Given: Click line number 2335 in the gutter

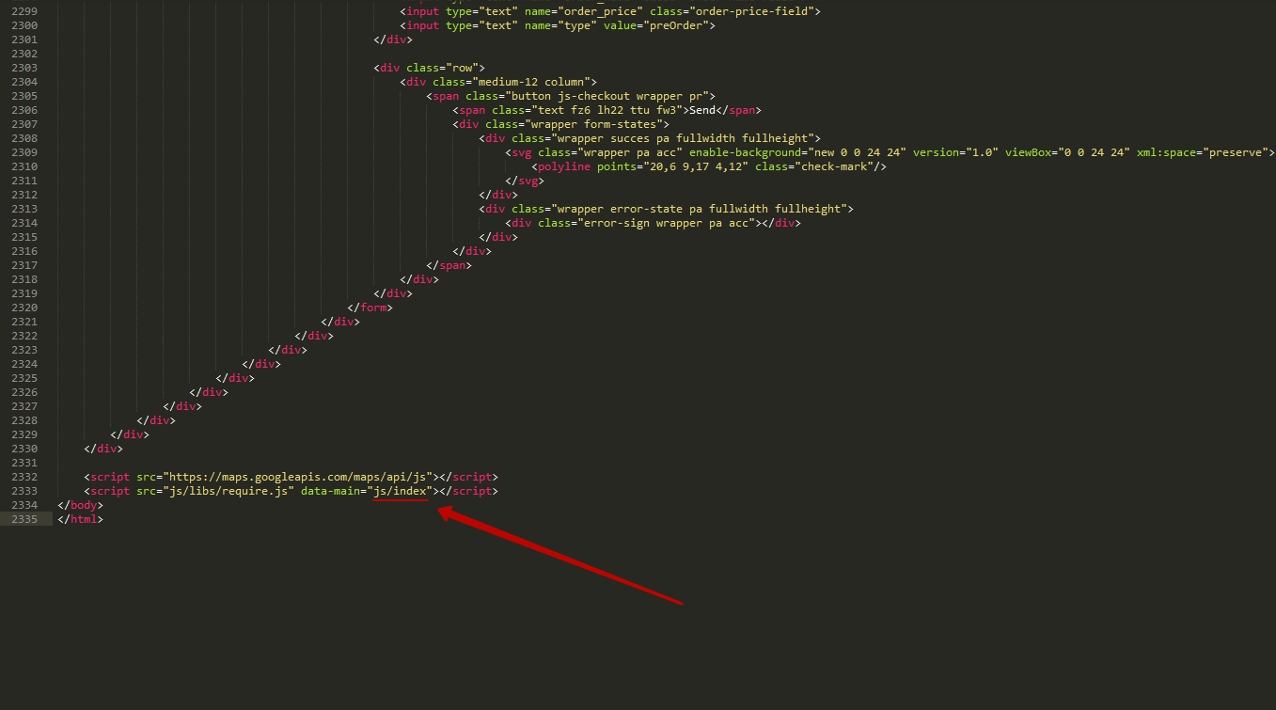Looking at the screenshot, I should pyautogui.click(x=24, y=519).
